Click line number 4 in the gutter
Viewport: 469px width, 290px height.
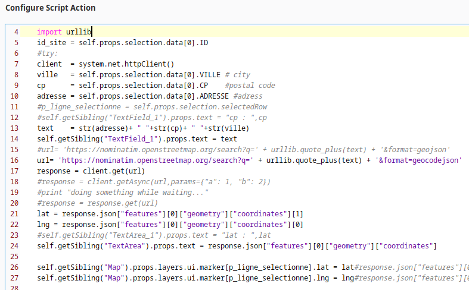click(16, 32)
